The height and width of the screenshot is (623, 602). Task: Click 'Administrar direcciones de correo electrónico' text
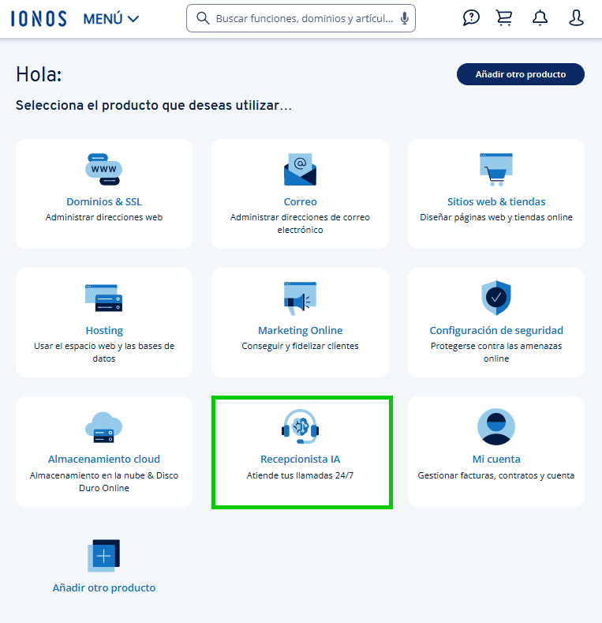(300, 223)
